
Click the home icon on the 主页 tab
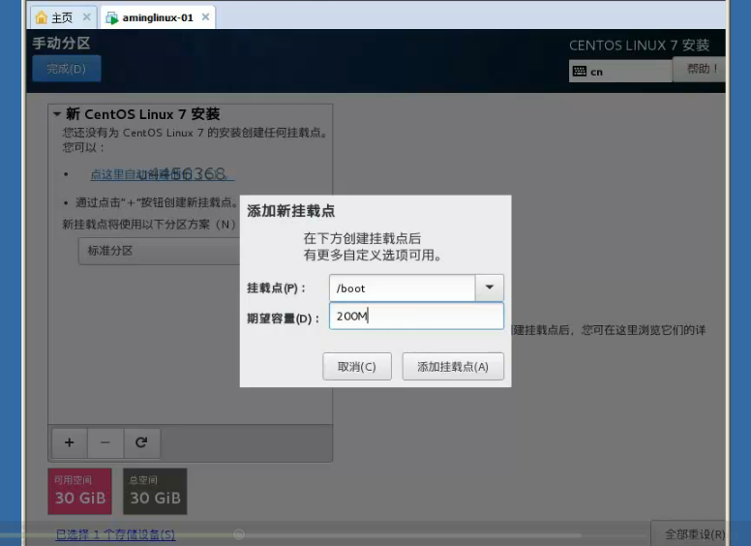(x=42, y=17)
